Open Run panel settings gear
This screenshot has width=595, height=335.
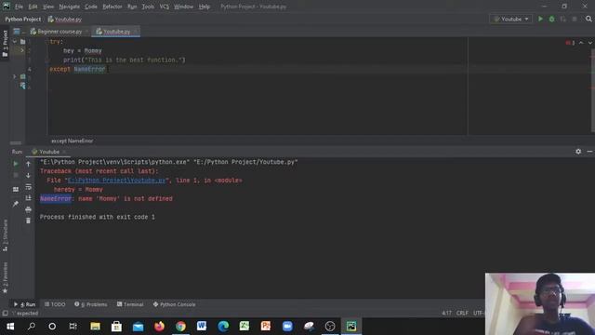[x=578, y=152]
